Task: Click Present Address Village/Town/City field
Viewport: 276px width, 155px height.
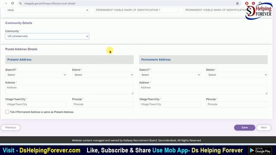Action: [36, 104]
